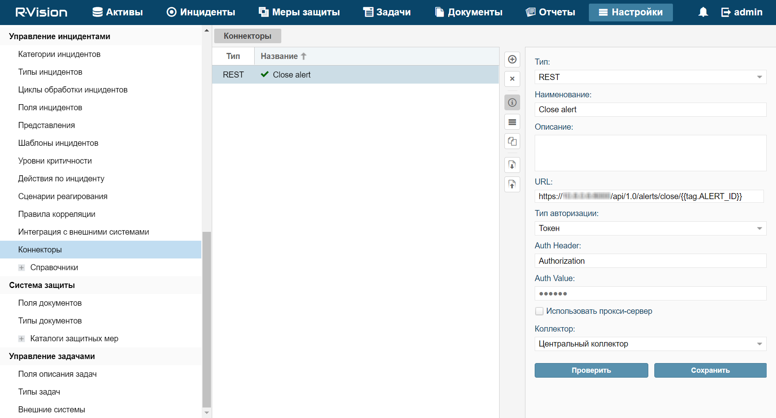Open the Тип dropdown showing REST

650,77
